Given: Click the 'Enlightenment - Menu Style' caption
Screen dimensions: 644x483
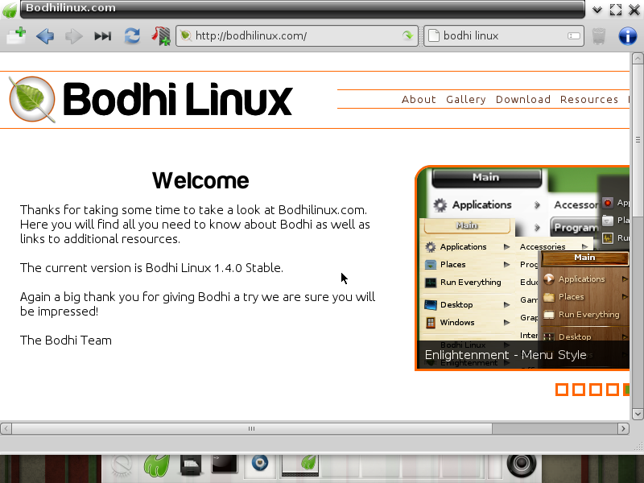Looking at the screenshot, I should (506, 355).
